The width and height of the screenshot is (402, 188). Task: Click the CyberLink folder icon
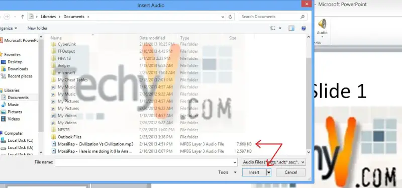(x=53, y=44)
